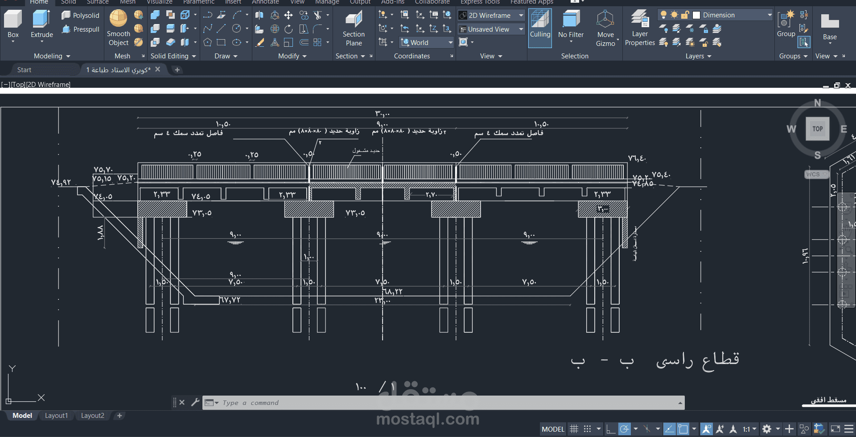The image size is (856, 437).
Task: Close the command line with the X
Action: pyautogui.click(x=182, y=402)
